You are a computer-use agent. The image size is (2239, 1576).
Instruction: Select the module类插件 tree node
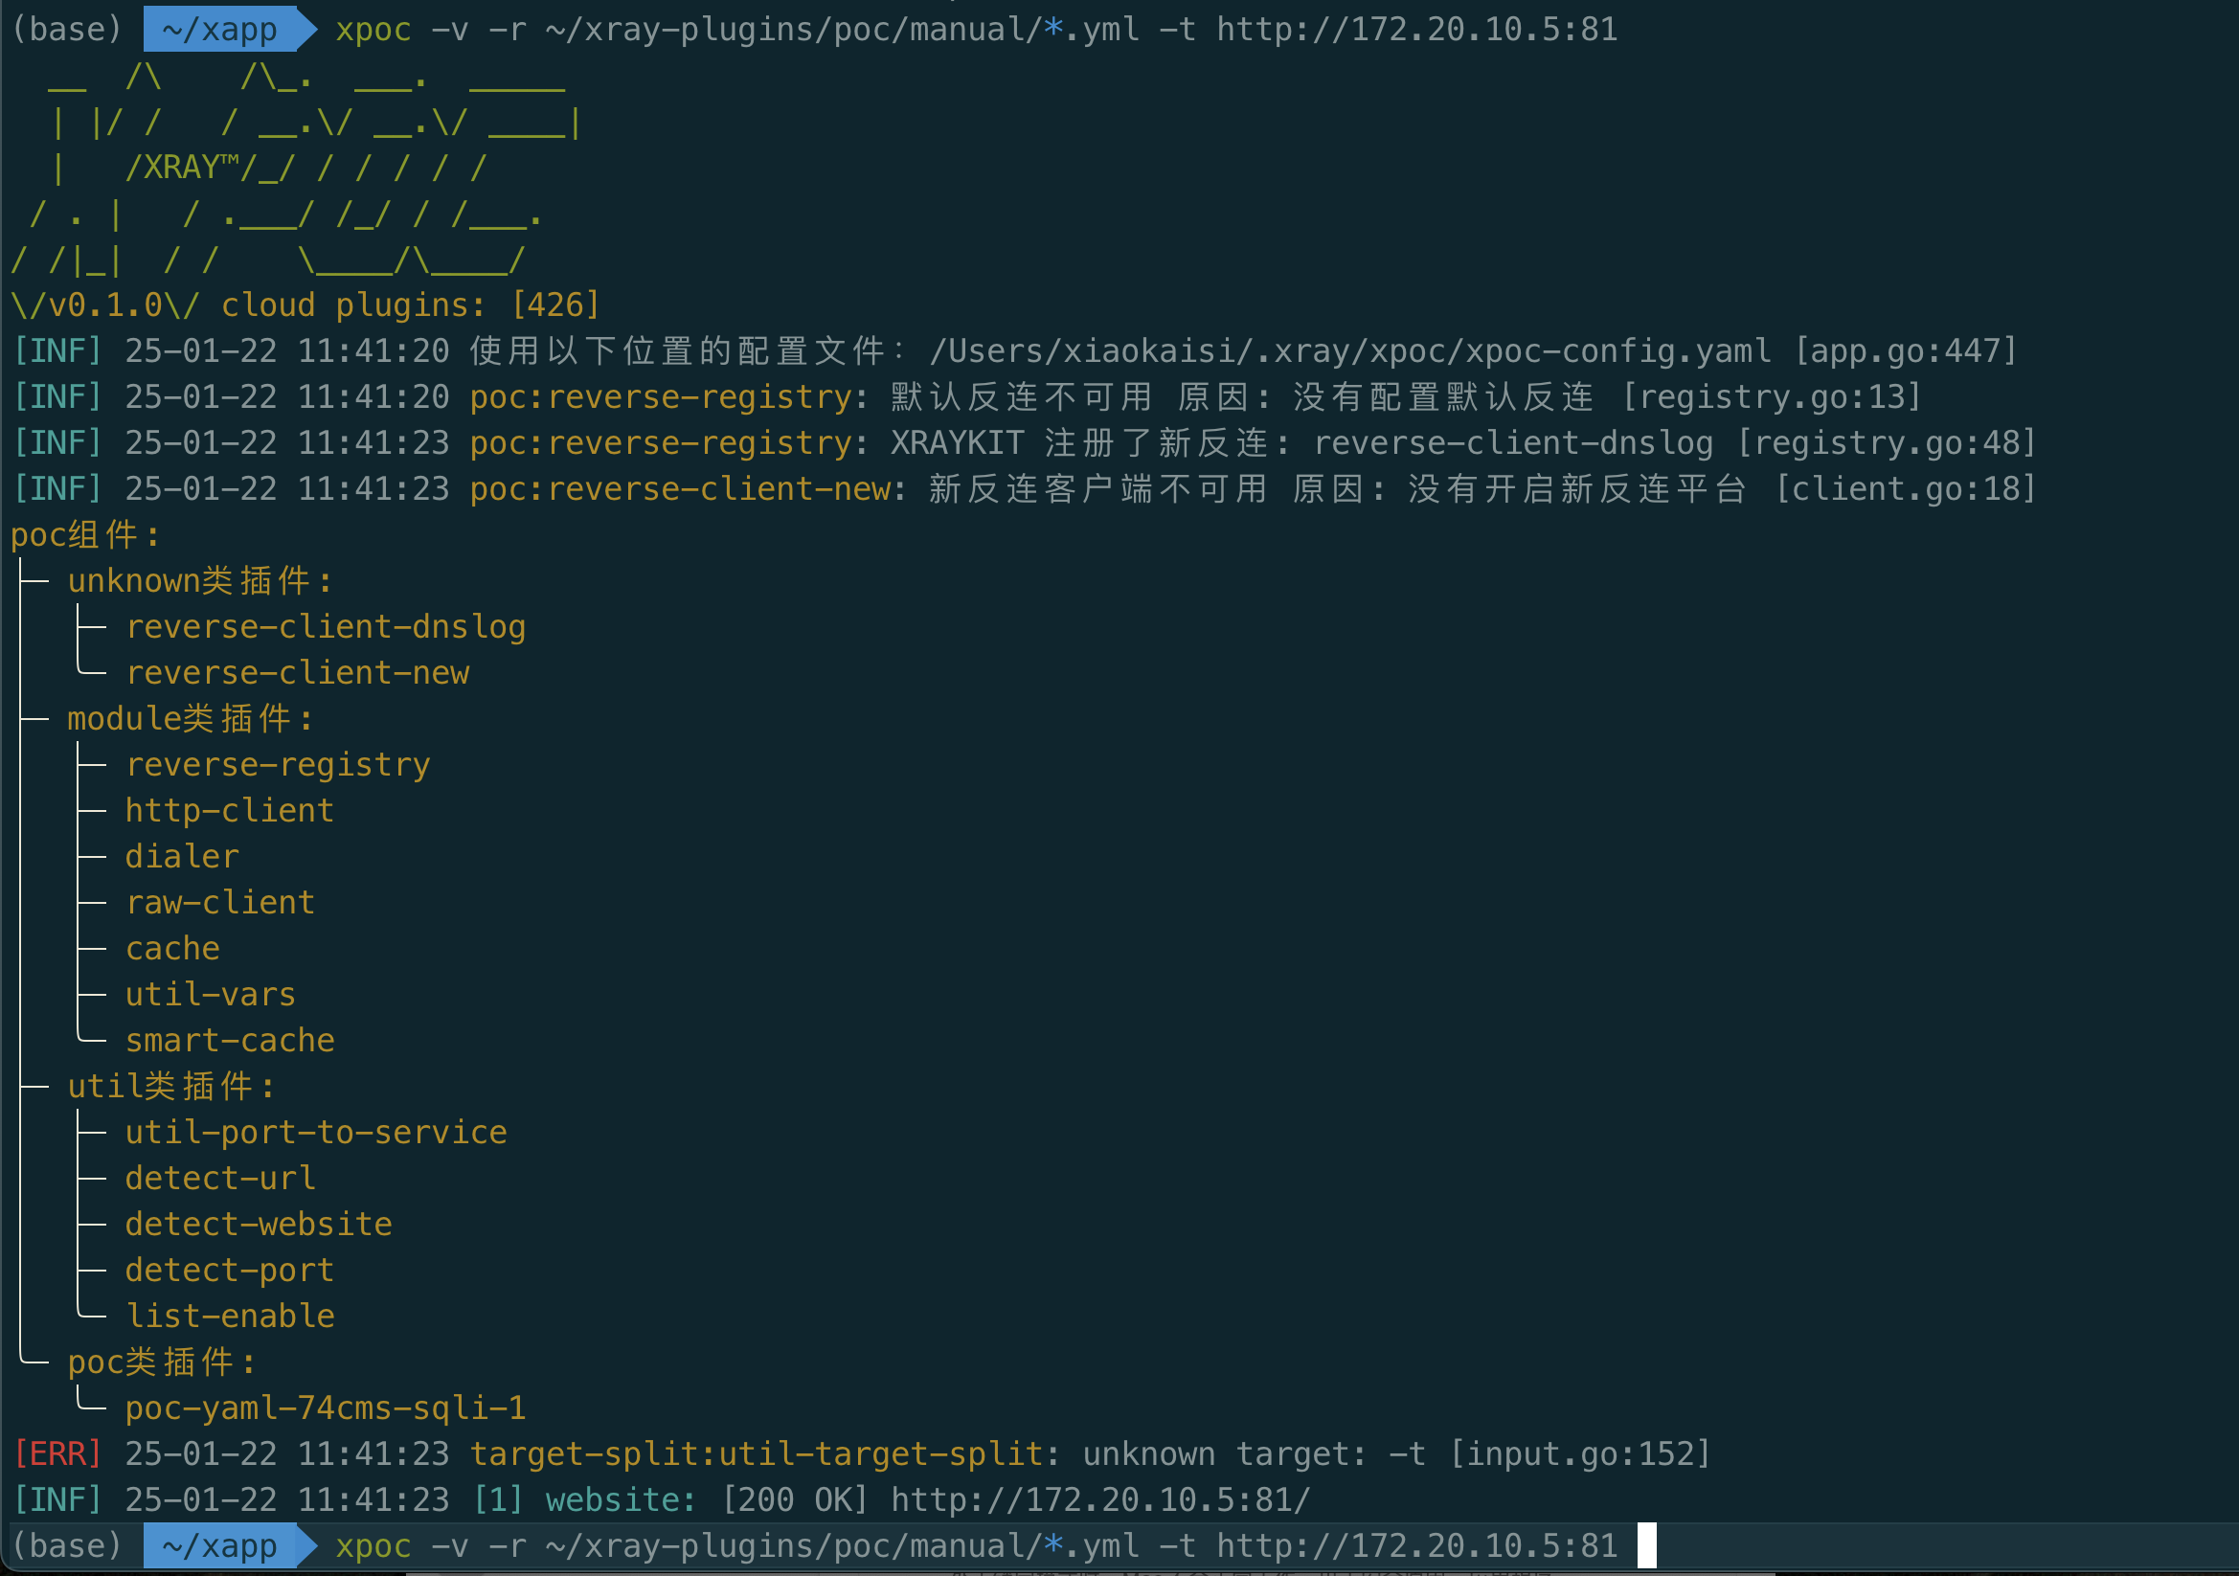point(191,719)
